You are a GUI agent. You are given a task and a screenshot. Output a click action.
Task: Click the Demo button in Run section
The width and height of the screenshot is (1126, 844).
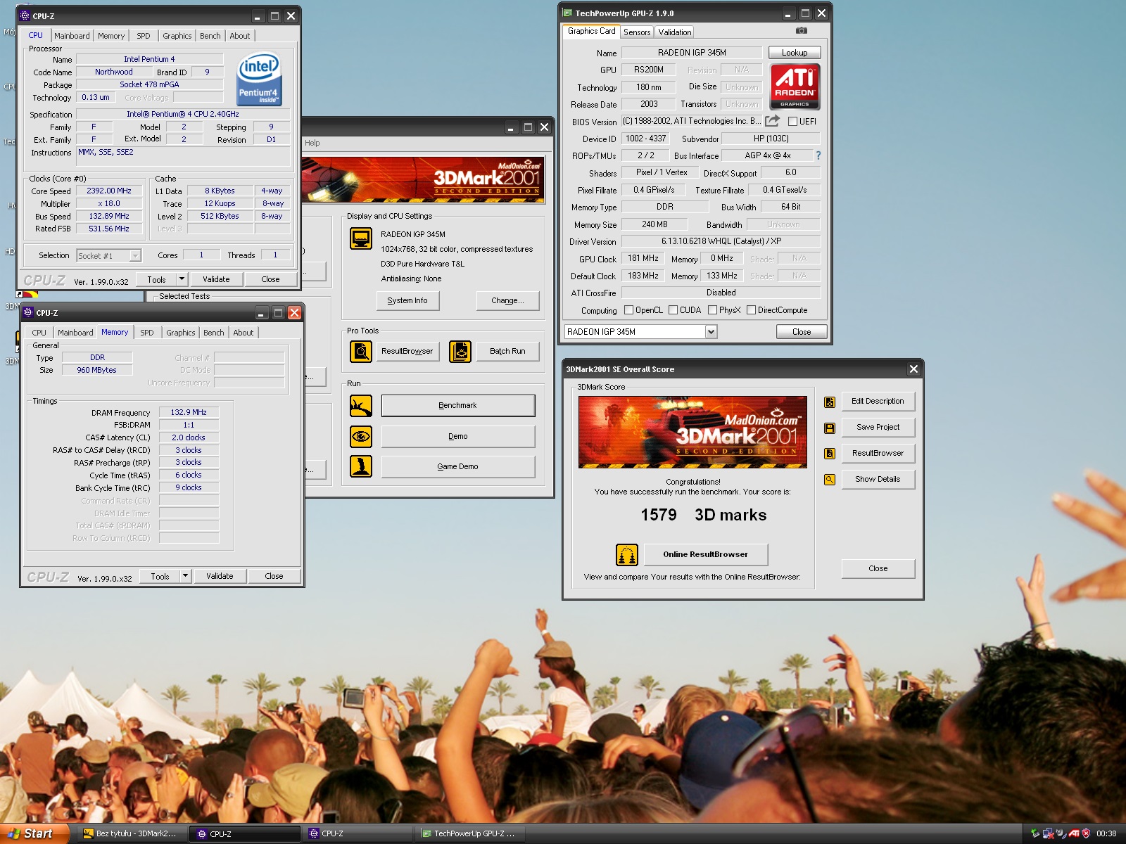click(x=458, y=437)
